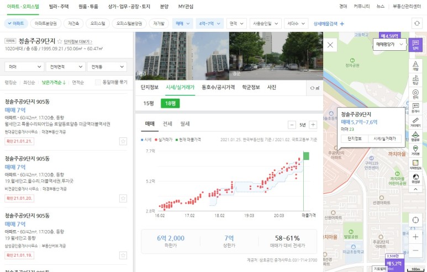Enable 오피스텔 filter chip
427x272 pixels.
(98, 23)
